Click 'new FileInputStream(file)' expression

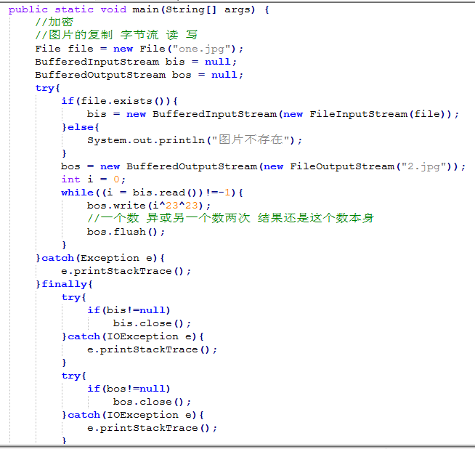(x=365, y=114)
